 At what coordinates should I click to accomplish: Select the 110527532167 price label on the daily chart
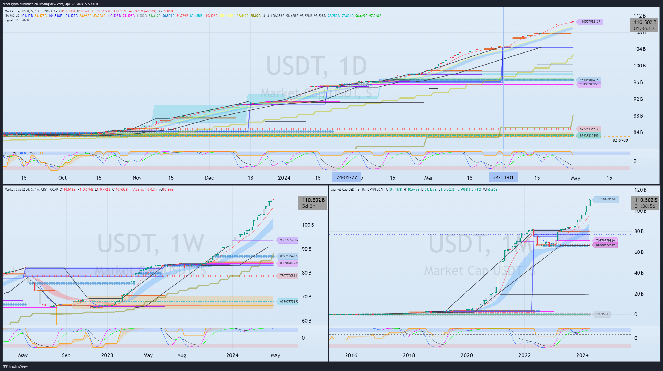tap(589, 22)
